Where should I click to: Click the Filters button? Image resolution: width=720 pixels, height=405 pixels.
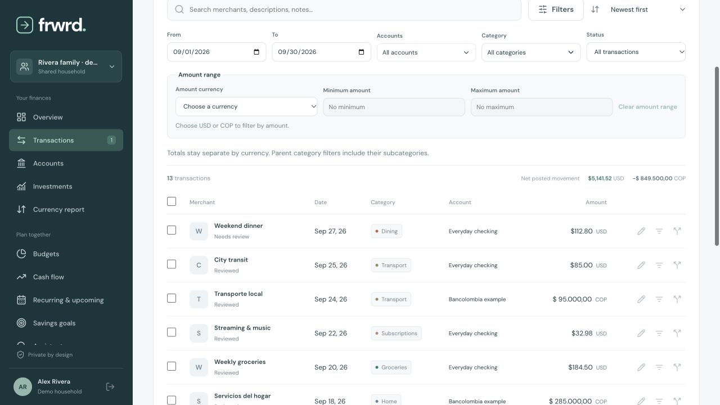click(x=556, y=10)
